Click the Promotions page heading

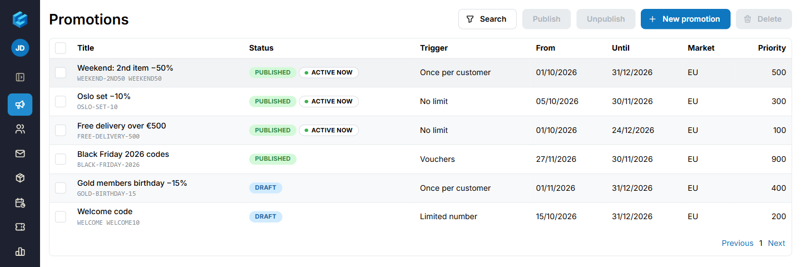coord(89,19)
